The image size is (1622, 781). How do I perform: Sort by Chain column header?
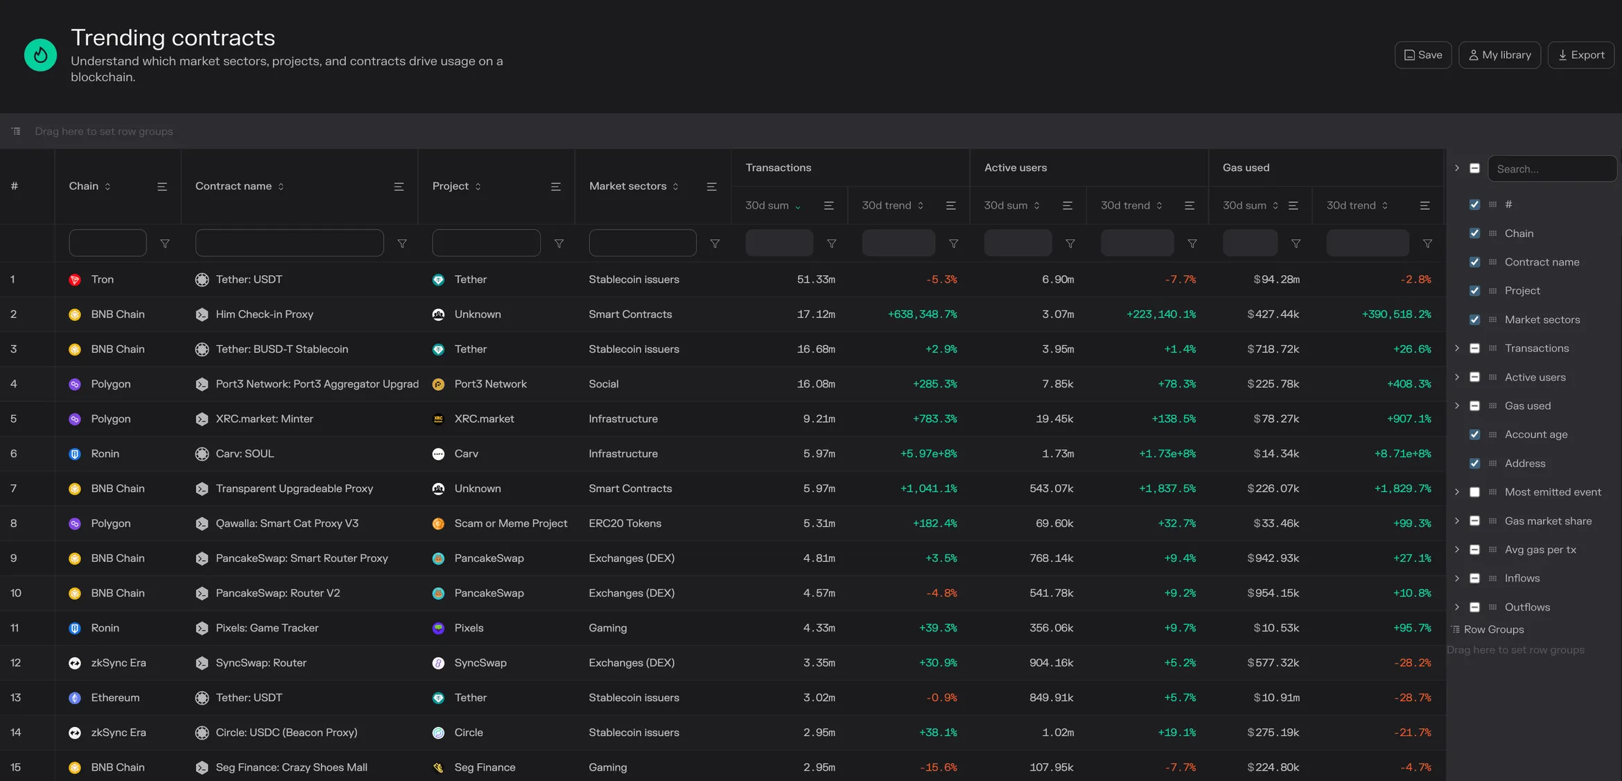point(89,186)
